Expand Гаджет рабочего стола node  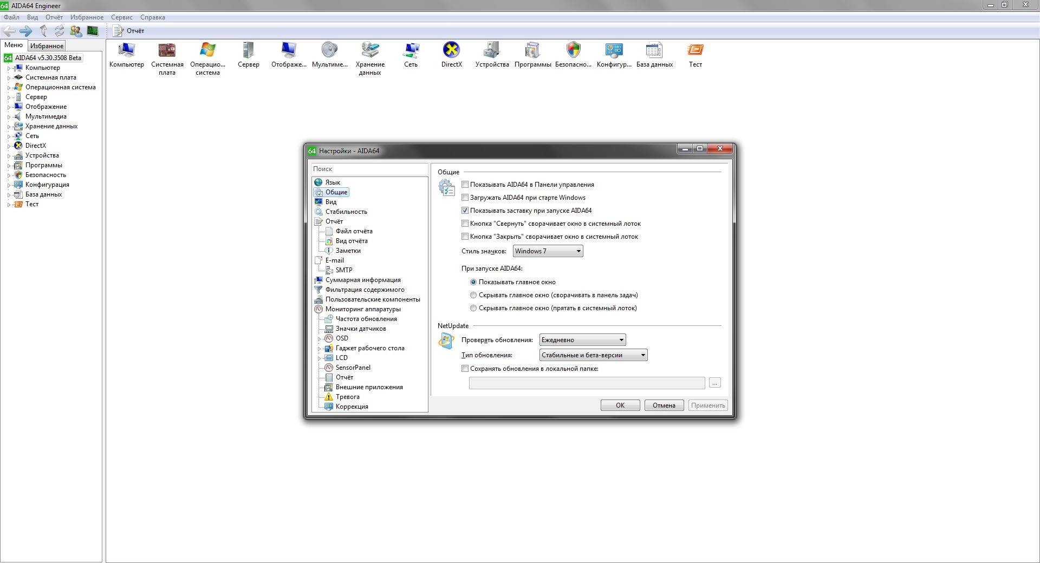319,349
